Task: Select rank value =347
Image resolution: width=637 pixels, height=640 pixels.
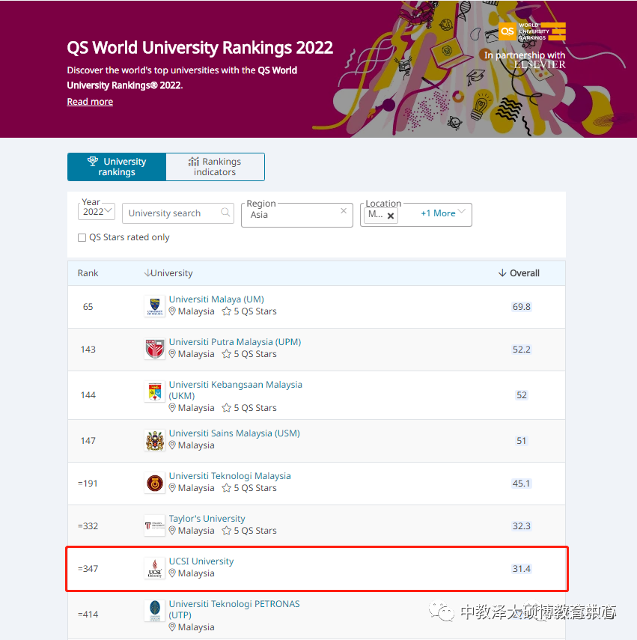Action: (x=88, y=569)
